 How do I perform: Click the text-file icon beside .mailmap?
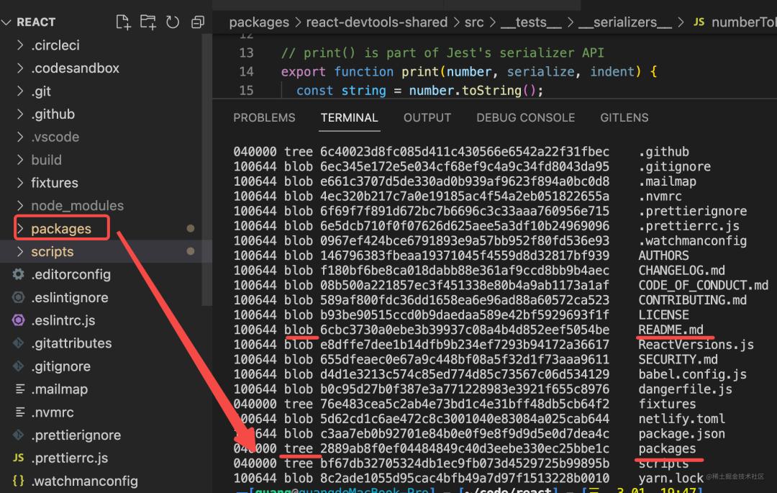(20, 389)
